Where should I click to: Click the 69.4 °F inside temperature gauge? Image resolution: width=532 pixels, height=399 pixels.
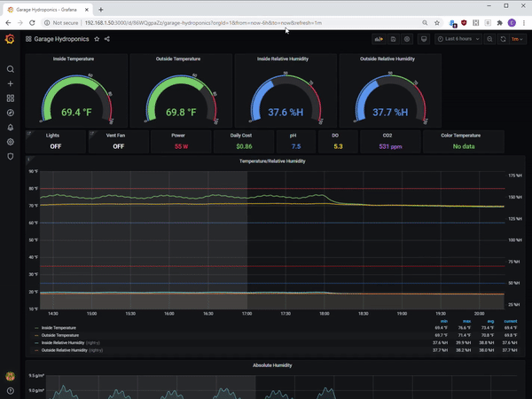pyautogui.click(x=76, y=113)
